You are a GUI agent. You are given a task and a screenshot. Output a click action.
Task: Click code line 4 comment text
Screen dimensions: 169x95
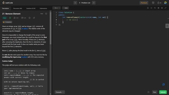click(71, 20)
